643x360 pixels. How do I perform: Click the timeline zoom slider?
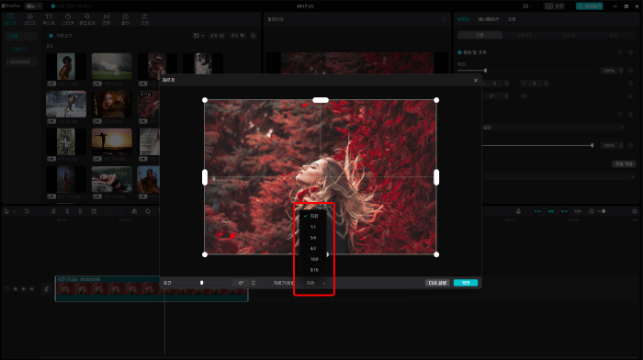(601, 211)
